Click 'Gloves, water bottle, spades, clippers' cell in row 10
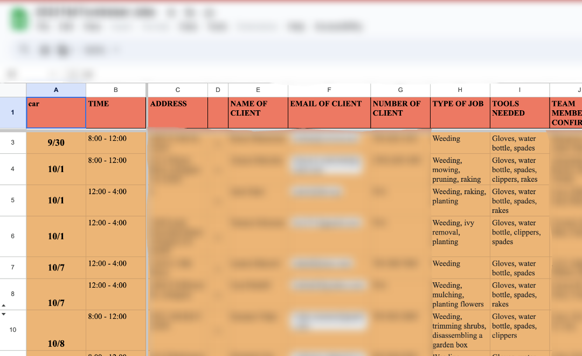The height and width of the screenshot is (356, 582). [x=519, y=330]
